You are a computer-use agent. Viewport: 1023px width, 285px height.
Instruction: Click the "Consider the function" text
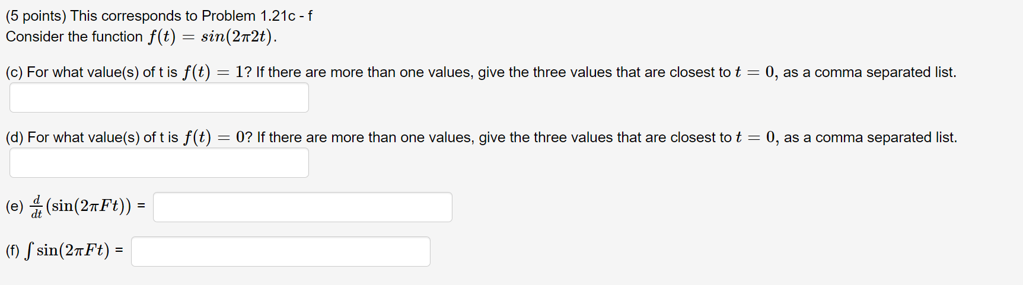click(x=74, y=37)
